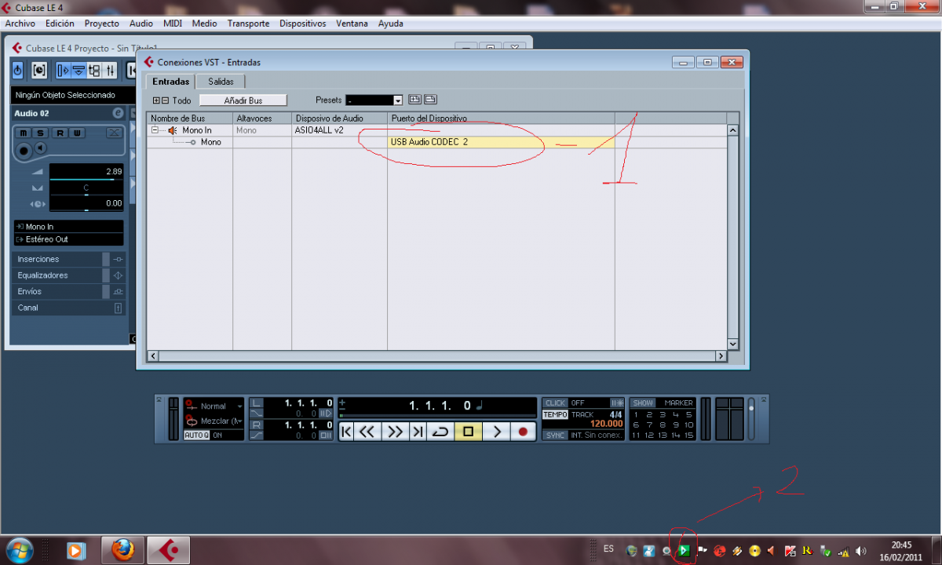Image resolution: width=942 pixels, height=565 pixels.
Task: Open the Dispositivos menu
Action: [x=302, y=24]
